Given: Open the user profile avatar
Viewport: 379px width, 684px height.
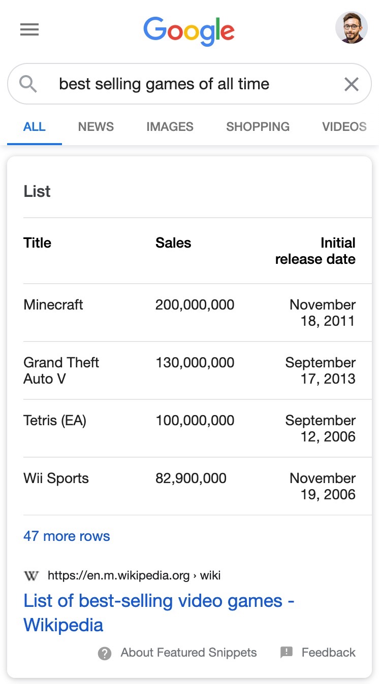Looking at the screenshot, I should pyautogui.click(x=352, y=27).
